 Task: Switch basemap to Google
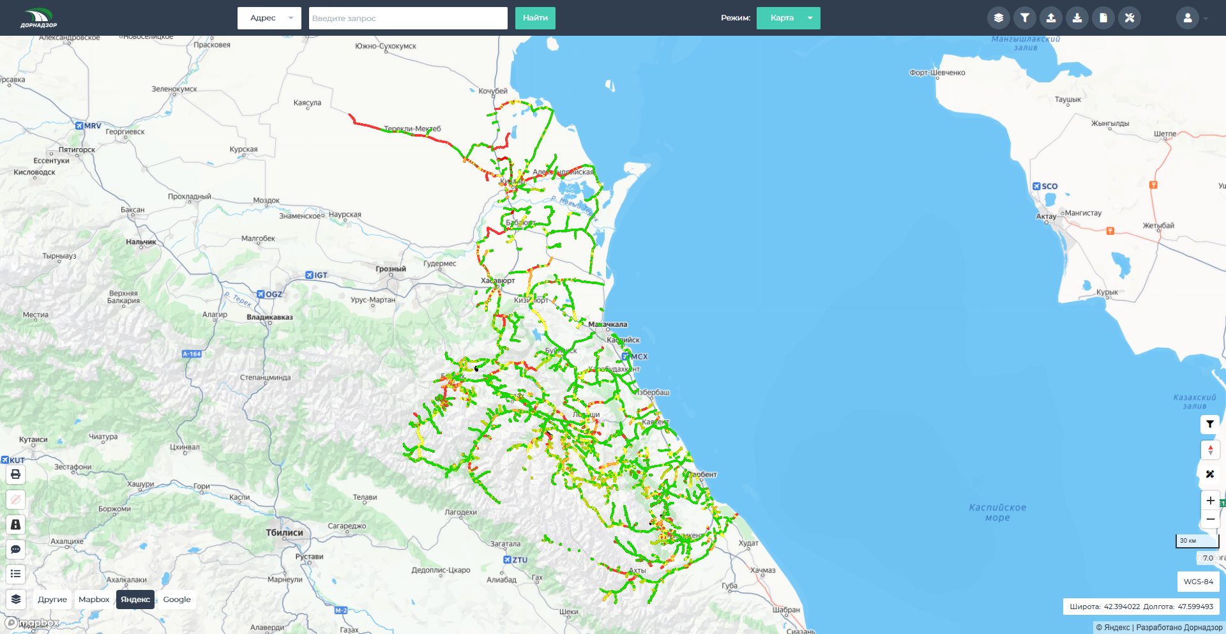click(177, 600)
